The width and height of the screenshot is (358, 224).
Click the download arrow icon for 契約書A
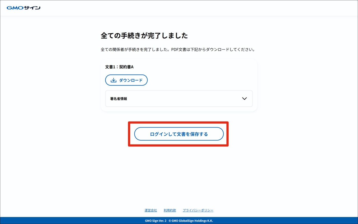(x=114, y=80)
